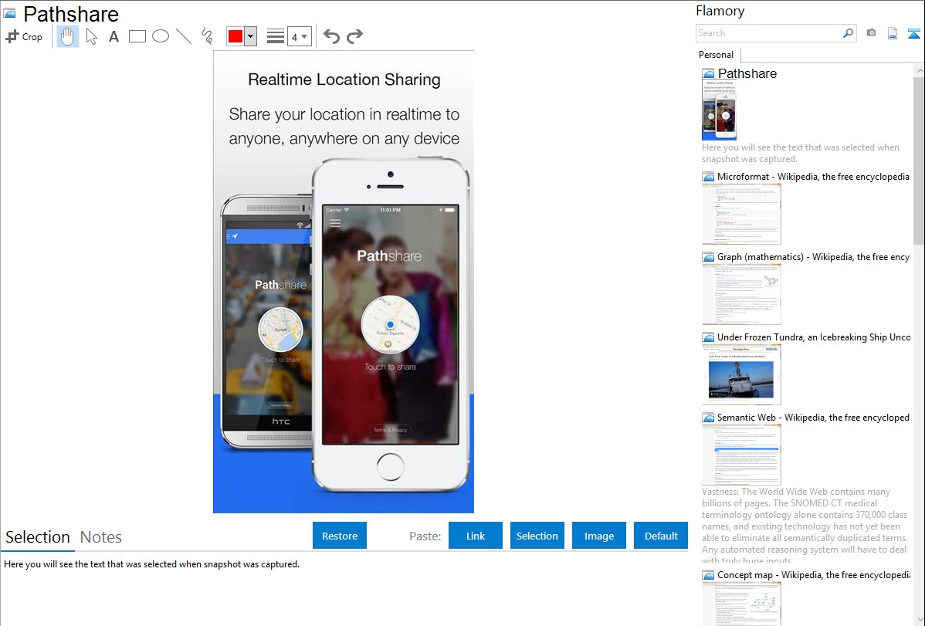925x626 pixels.
Task: Redo the last undone edit
Action: click(x=354, y=36)
